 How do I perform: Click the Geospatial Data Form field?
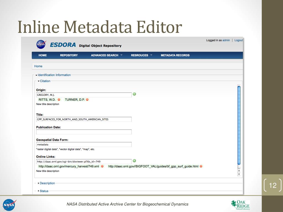click(x=84, y=144)
